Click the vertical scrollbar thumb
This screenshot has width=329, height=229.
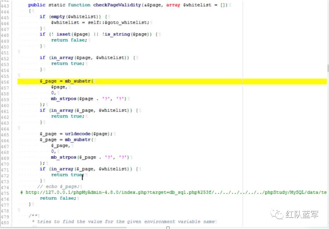[328, 68]
